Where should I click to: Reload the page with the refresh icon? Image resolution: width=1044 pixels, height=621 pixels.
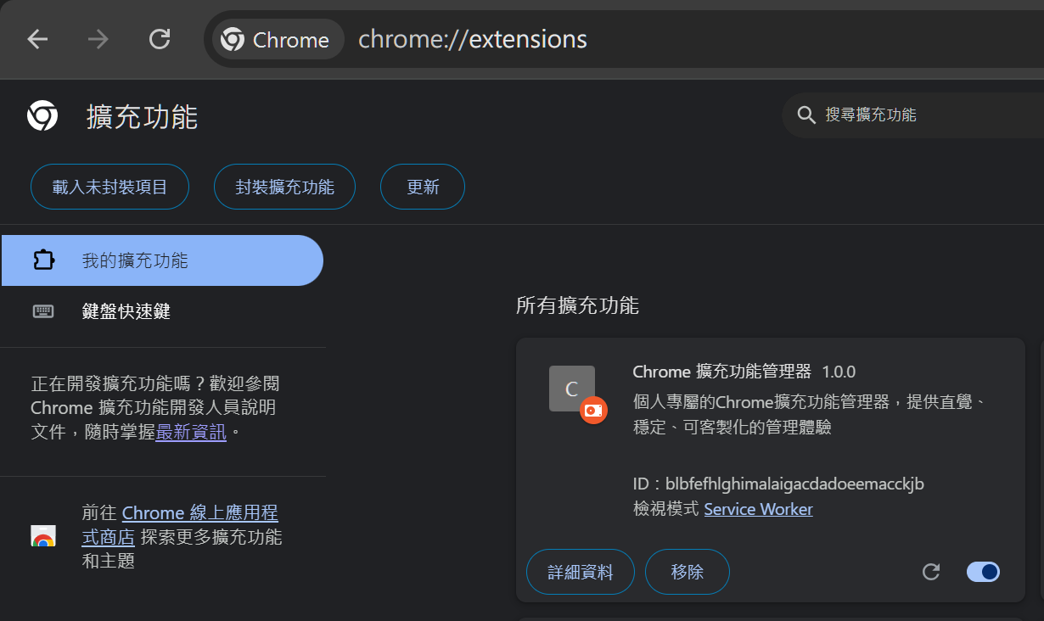coord(160,39)
